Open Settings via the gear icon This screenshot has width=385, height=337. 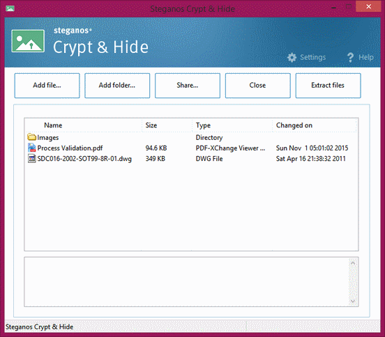(x=292, y=57)
